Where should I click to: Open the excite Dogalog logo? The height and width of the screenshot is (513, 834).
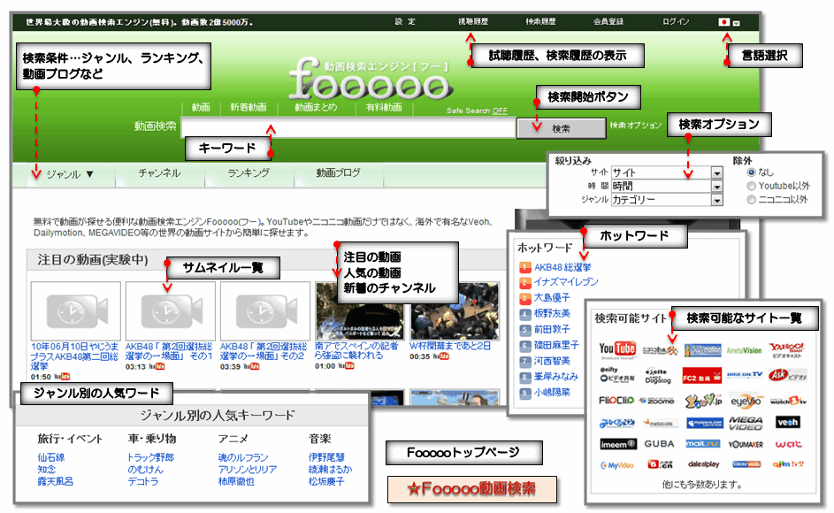[x=658, y=376]
